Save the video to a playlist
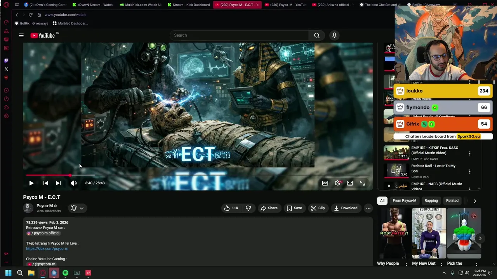 coord(294,208)
